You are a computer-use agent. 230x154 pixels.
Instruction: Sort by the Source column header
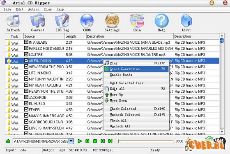coord(44,36)
